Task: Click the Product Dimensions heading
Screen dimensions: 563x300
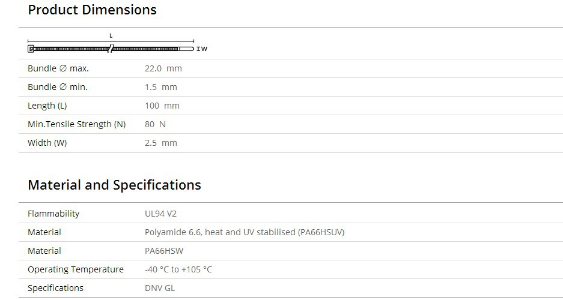Action: click(x=92, y=10)
